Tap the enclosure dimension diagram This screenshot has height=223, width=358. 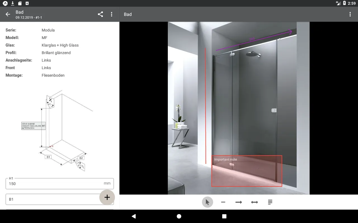click(x=57, y=130)
